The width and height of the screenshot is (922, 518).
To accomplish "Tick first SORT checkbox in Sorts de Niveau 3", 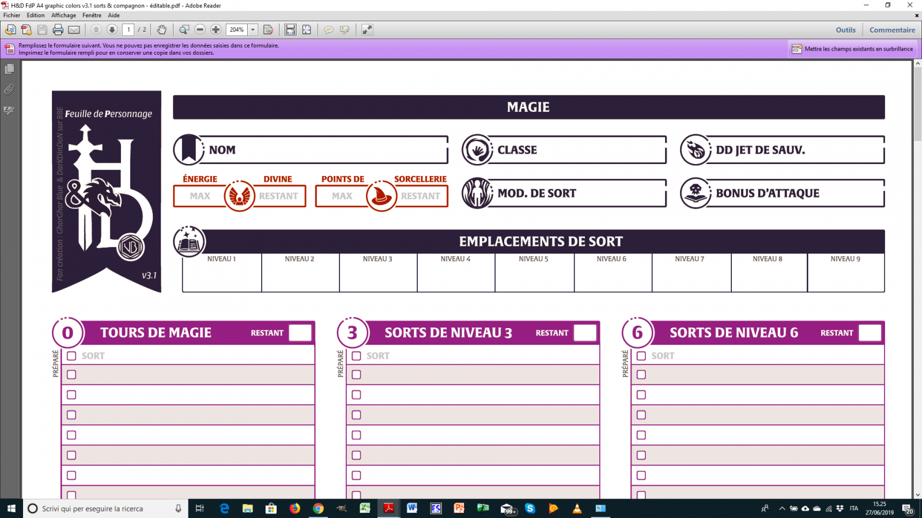I will click(x=356, y=356).
